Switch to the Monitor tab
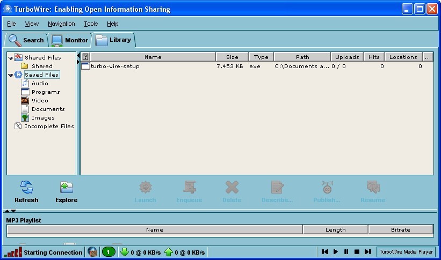 point(70,40)
